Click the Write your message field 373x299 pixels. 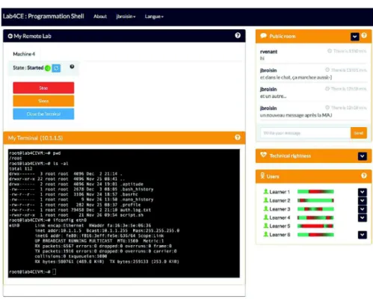(306, 133)
